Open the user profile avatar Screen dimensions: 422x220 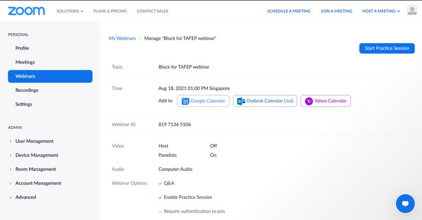coord(412,10)
